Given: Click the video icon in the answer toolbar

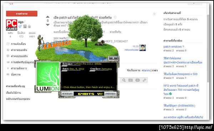Looking at the screenshot, I should pyautogui.click(x=138, y=80).
